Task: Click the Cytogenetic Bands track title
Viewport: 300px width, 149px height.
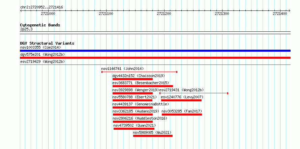Action: pyautogui.click(x=40, y=25)
